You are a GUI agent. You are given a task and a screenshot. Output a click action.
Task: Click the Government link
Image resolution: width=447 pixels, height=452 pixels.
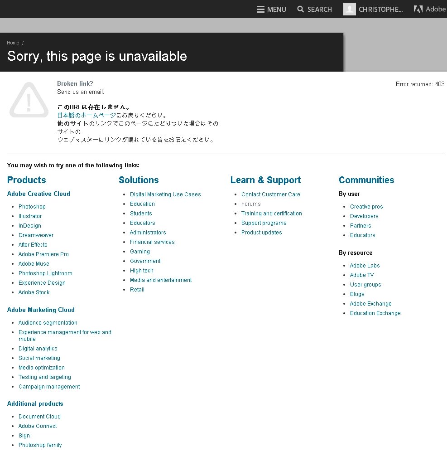pos(145,261)
